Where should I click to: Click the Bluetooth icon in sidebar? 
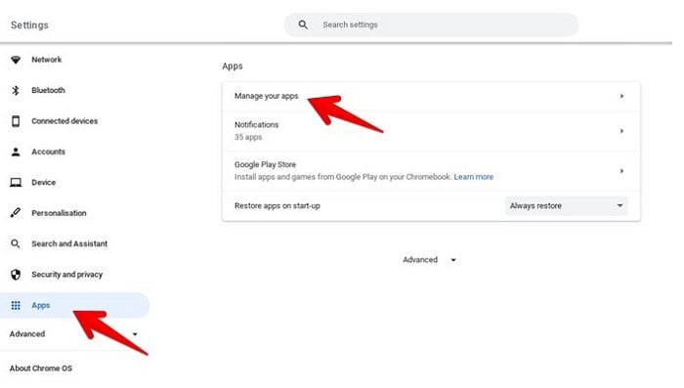[16, 90]
